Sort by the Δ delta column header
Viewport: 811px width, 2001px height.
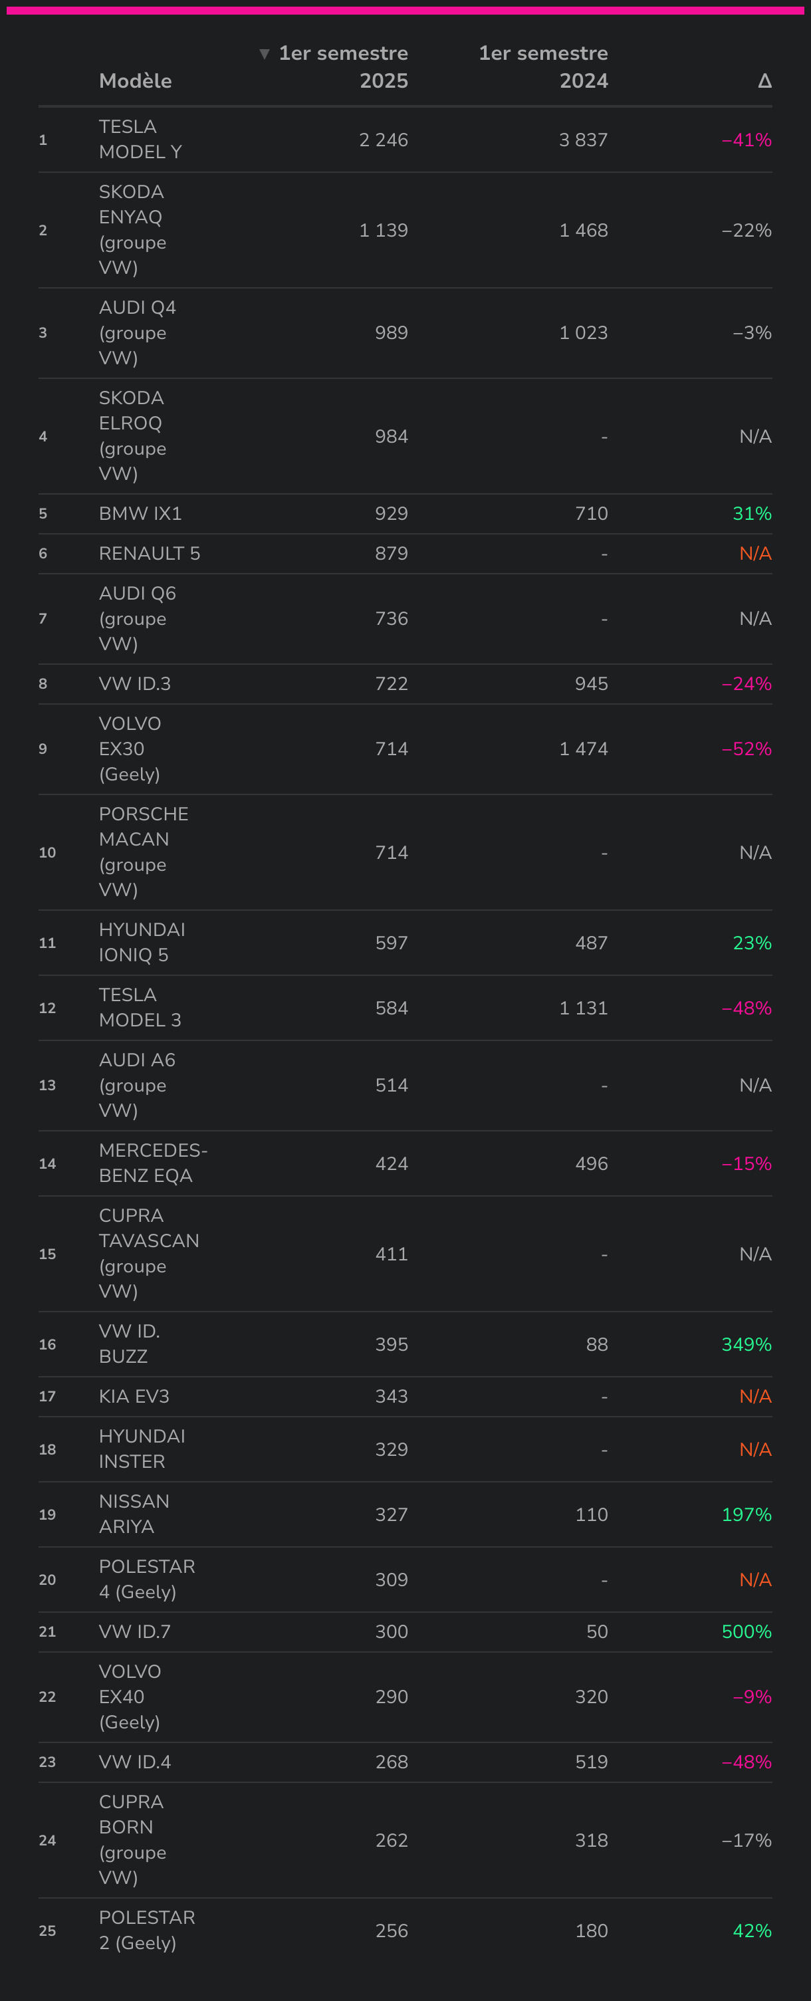coord(764,81)
